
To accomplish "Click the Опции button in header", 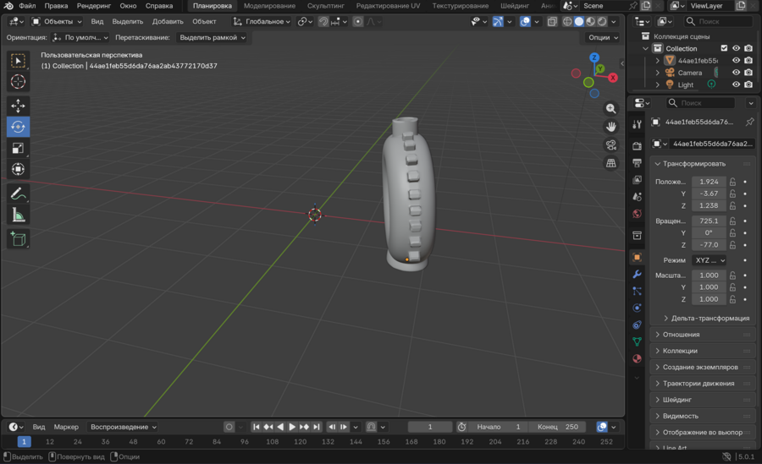I will point(603,37).
